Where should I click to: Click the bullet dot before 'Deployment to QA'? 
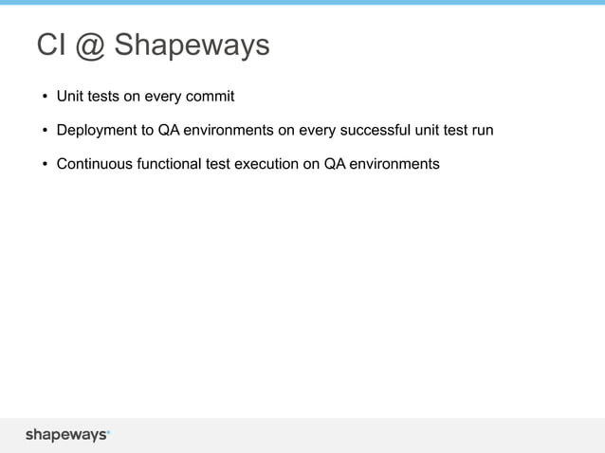(x=45, y=131)
